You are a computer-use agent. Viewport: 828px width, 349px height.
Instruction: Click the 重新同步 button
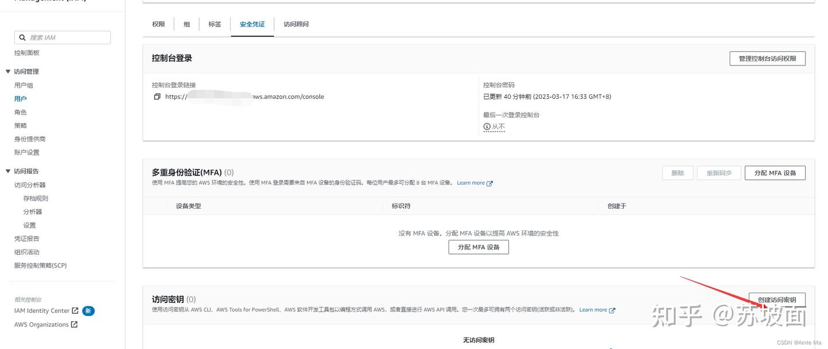tap(719, 172)
